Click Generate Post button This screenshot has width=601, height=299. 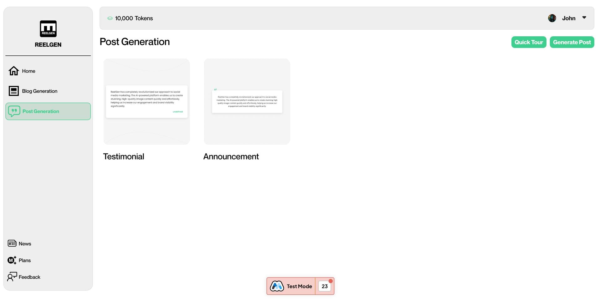pyautogui.click(x=572, y=42)
